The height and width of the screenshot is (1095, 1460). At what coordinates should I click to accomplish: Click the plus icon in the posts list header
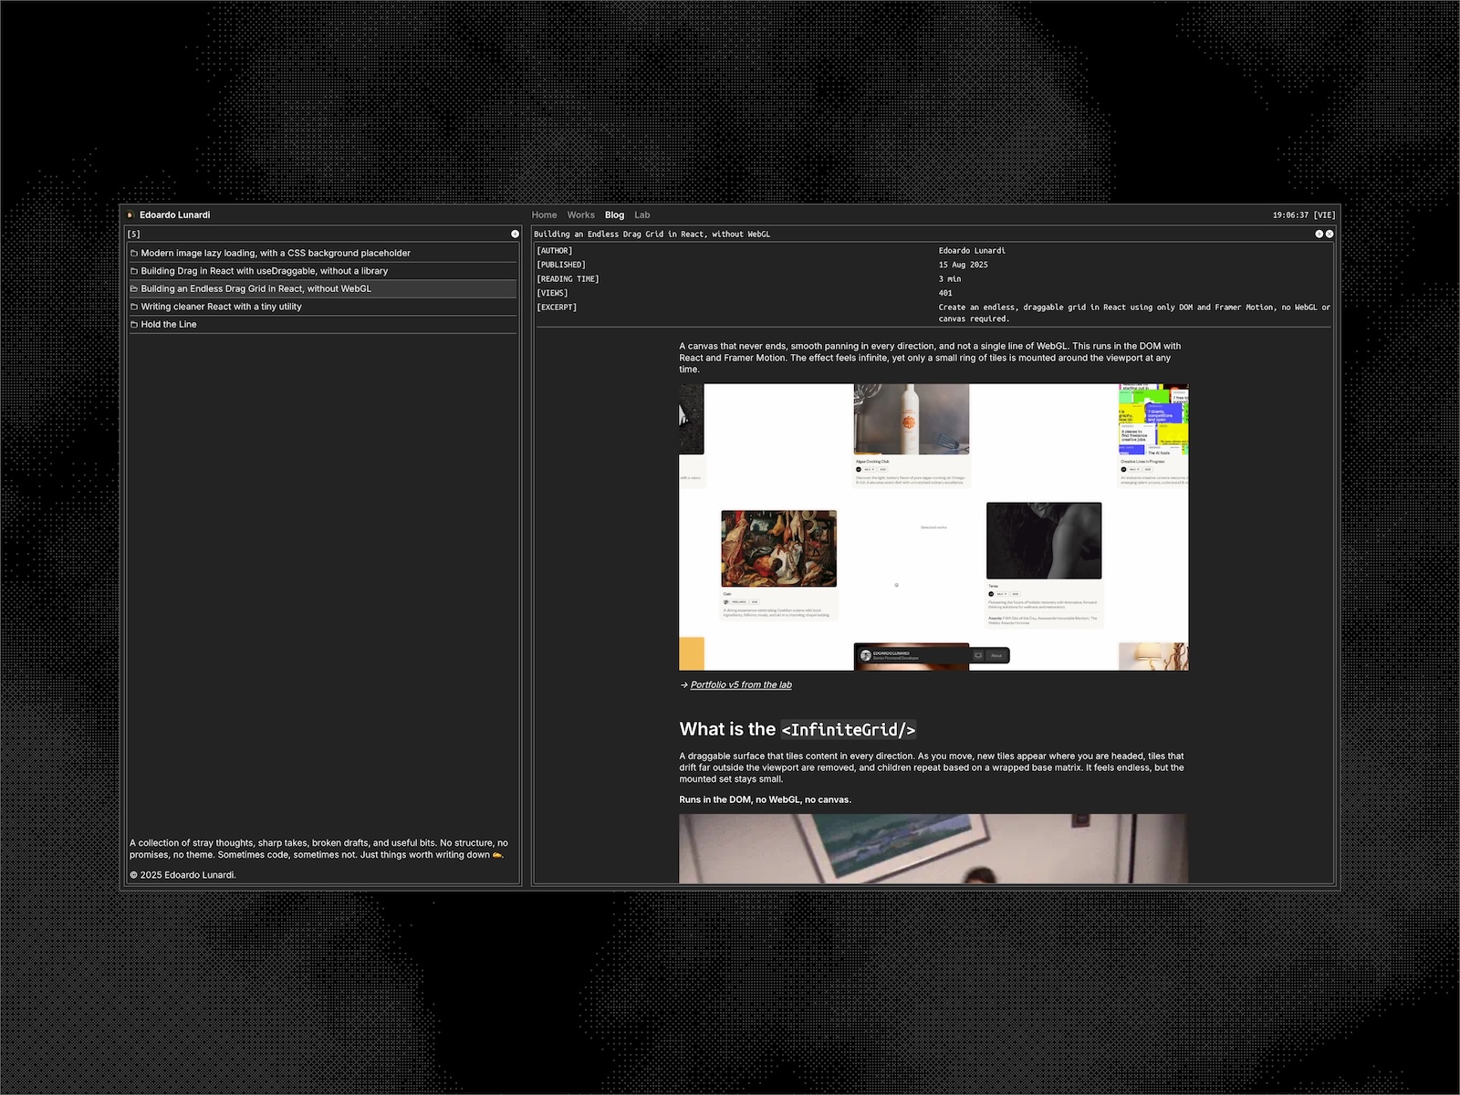click(515, 235)
